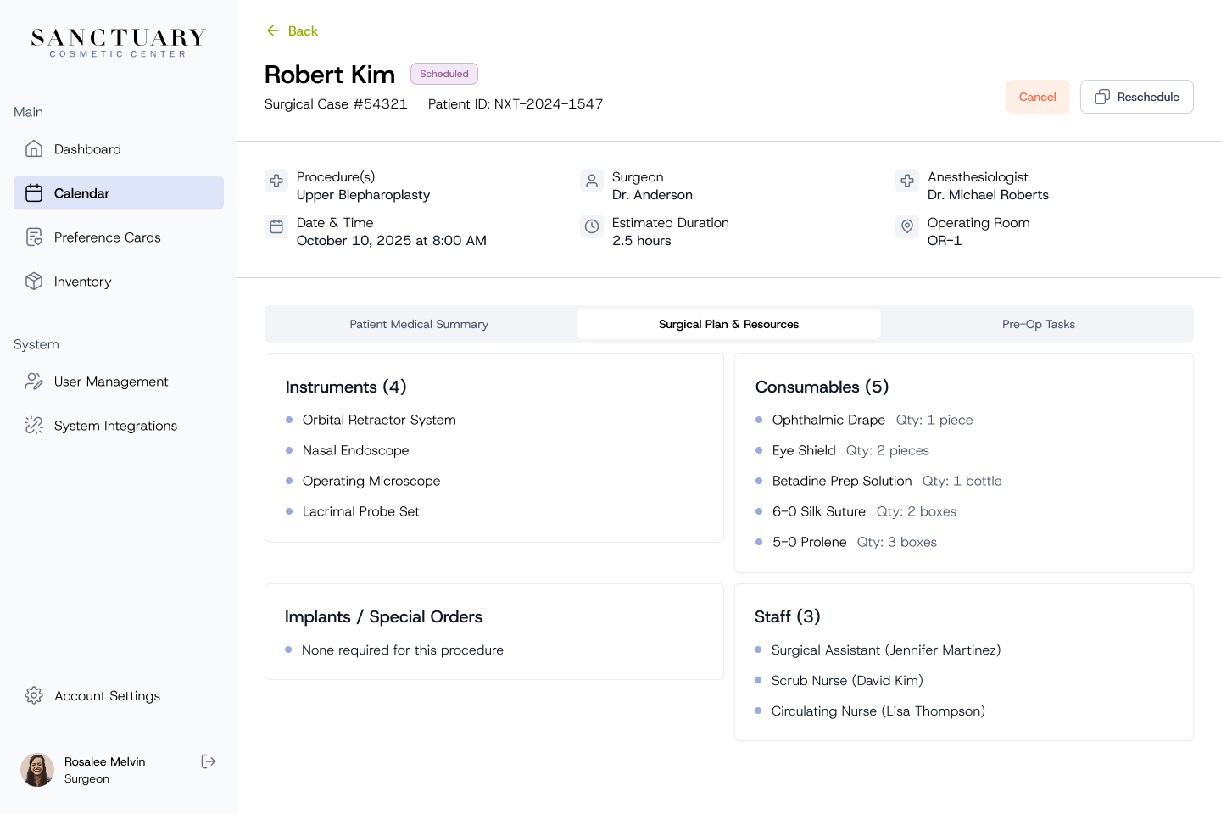Viewport: 1221px width, 814px height.
Task: Click the Operating Room location pin icon
Action: point(907,226)
